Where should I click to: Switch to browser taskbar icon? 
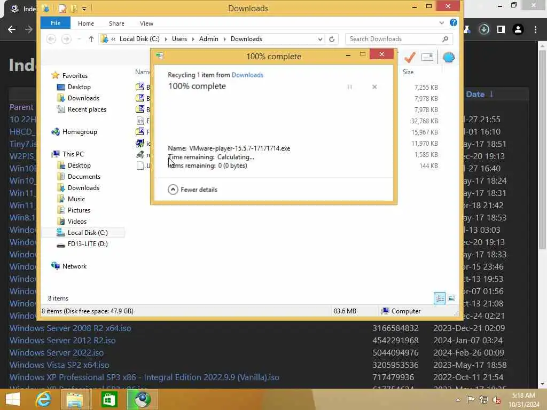pos(142,399)
